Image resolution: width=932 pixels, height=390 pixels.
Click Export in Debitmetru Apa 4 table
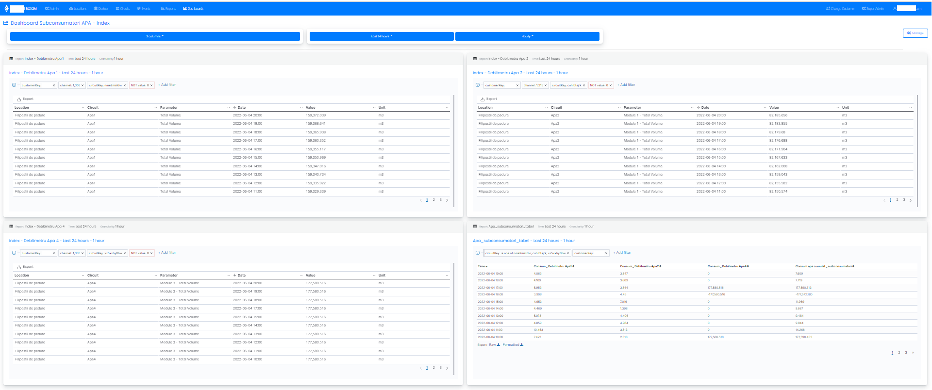coord(26,267)
